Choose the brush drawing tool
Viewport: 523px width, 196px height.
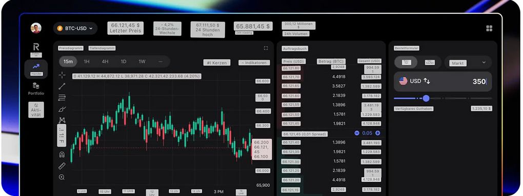tap(62, 109)
